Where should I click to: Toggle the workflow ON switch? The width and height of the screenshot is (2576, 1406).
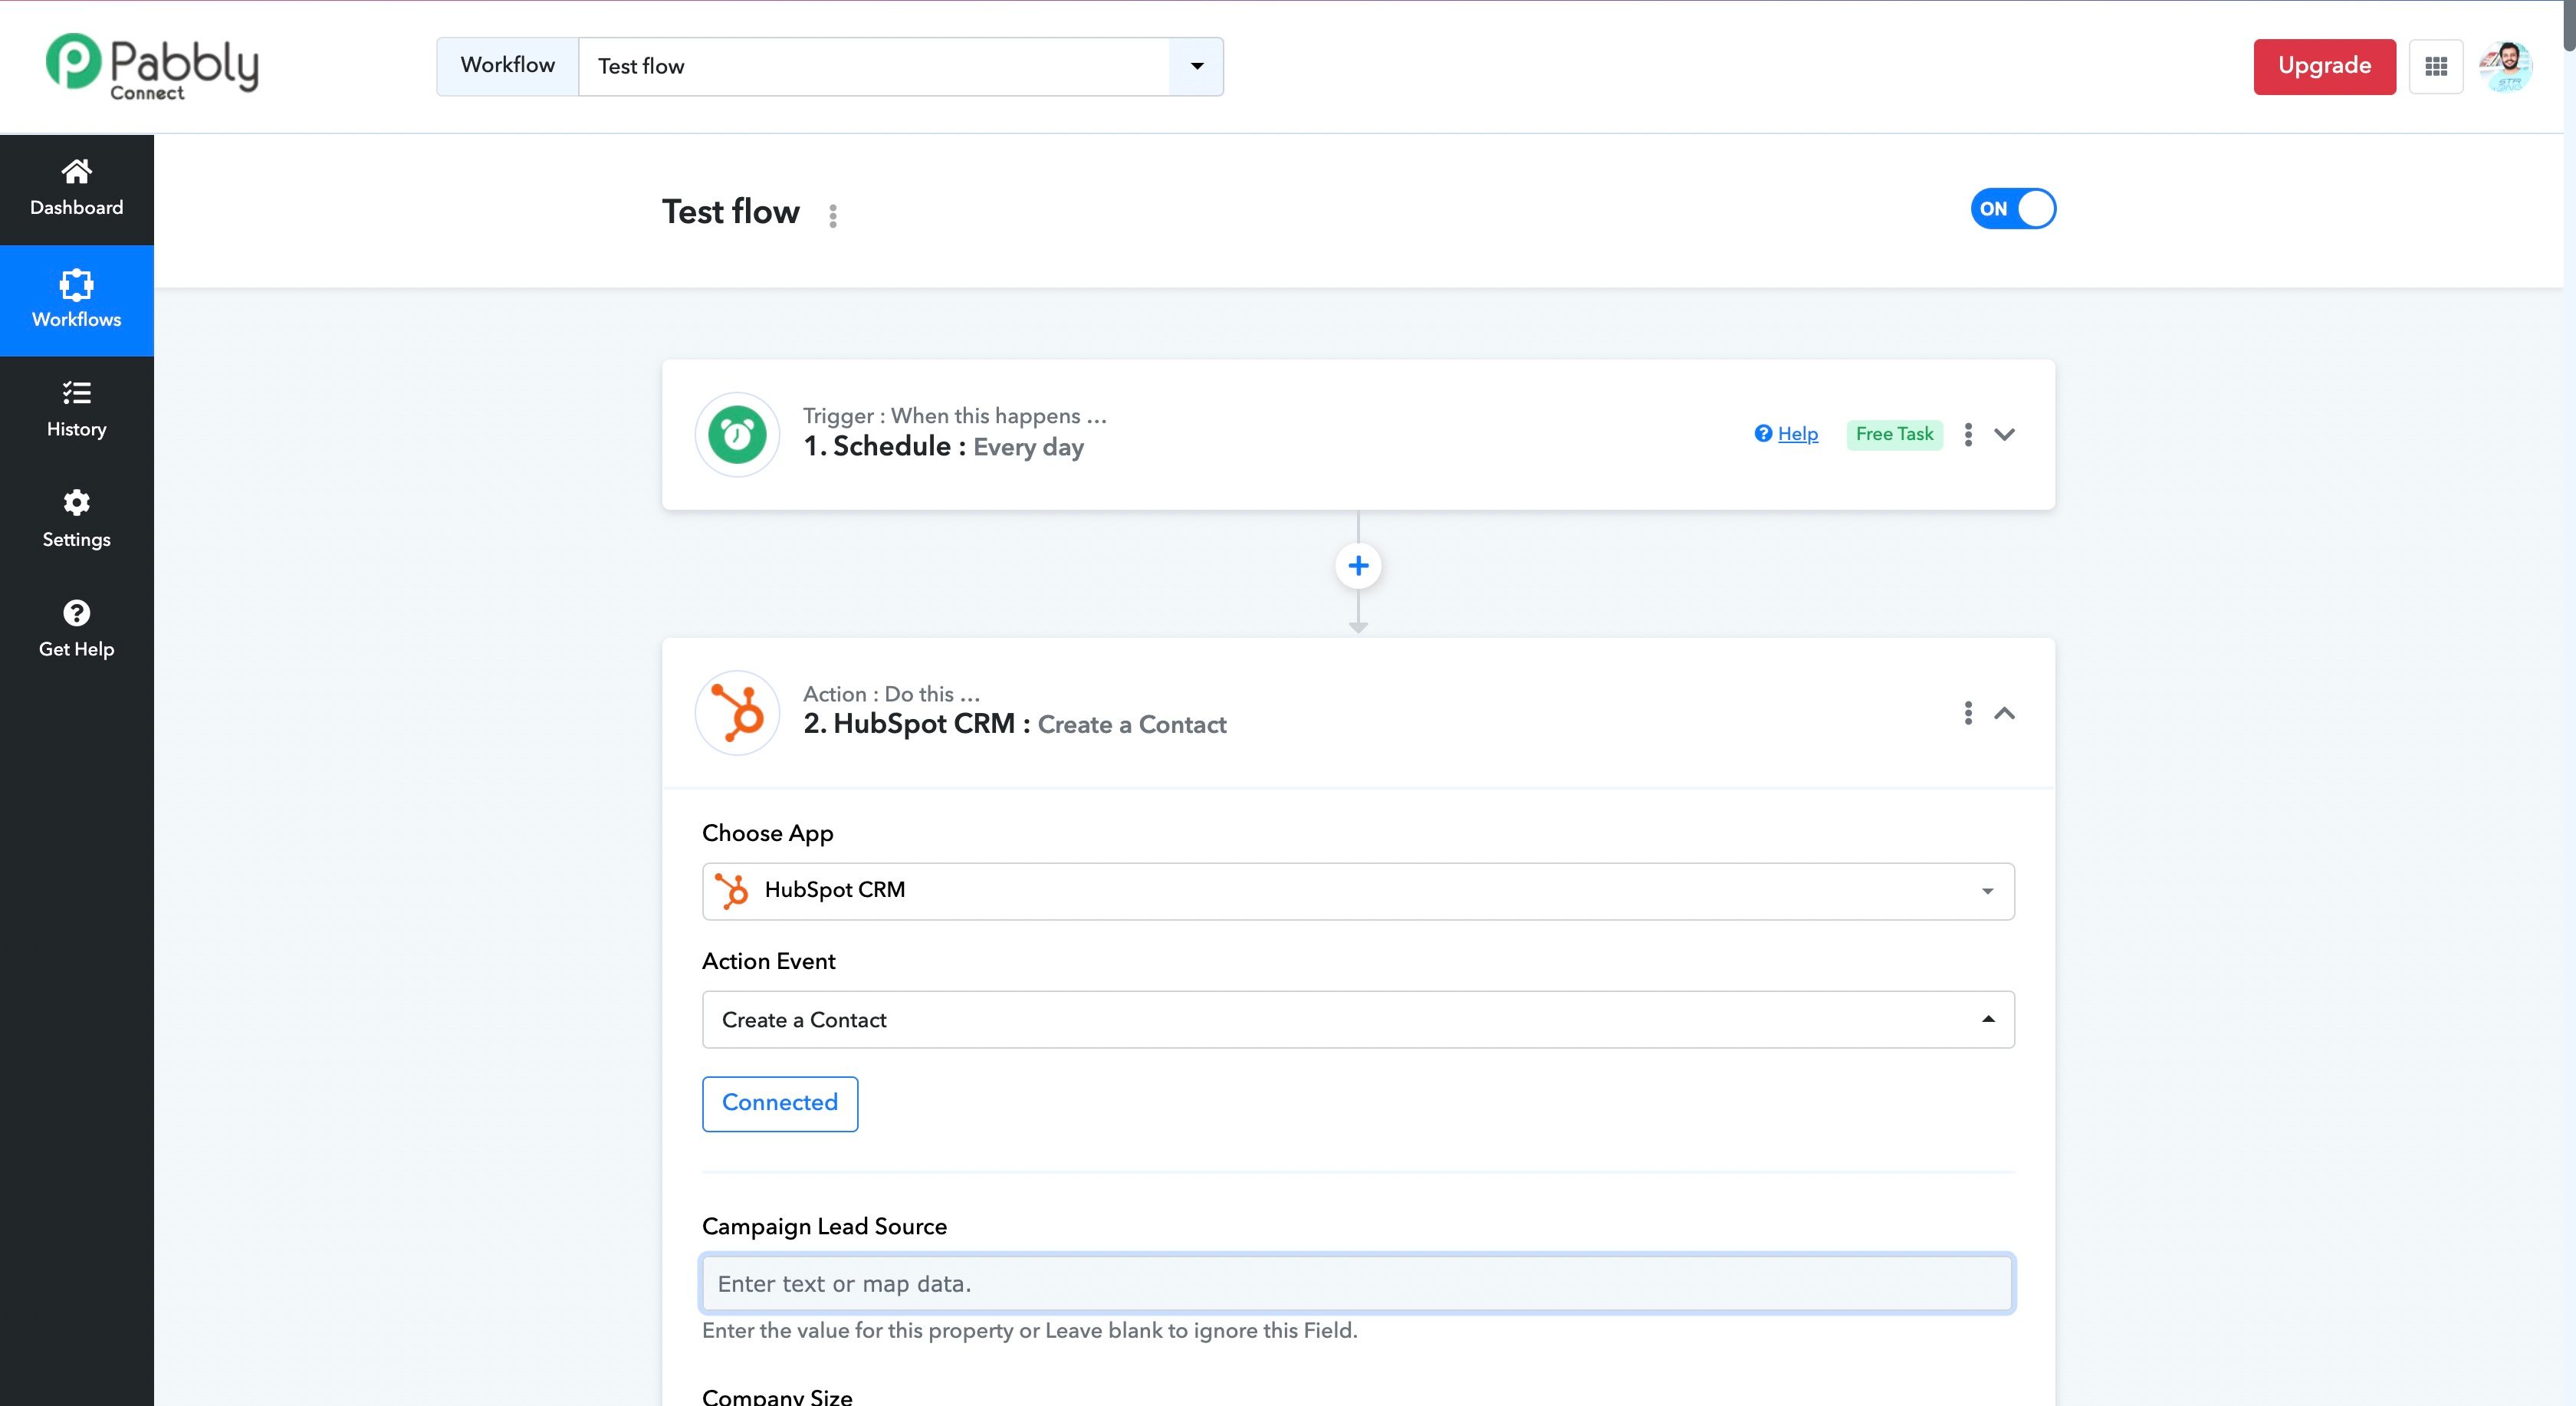2013,208
